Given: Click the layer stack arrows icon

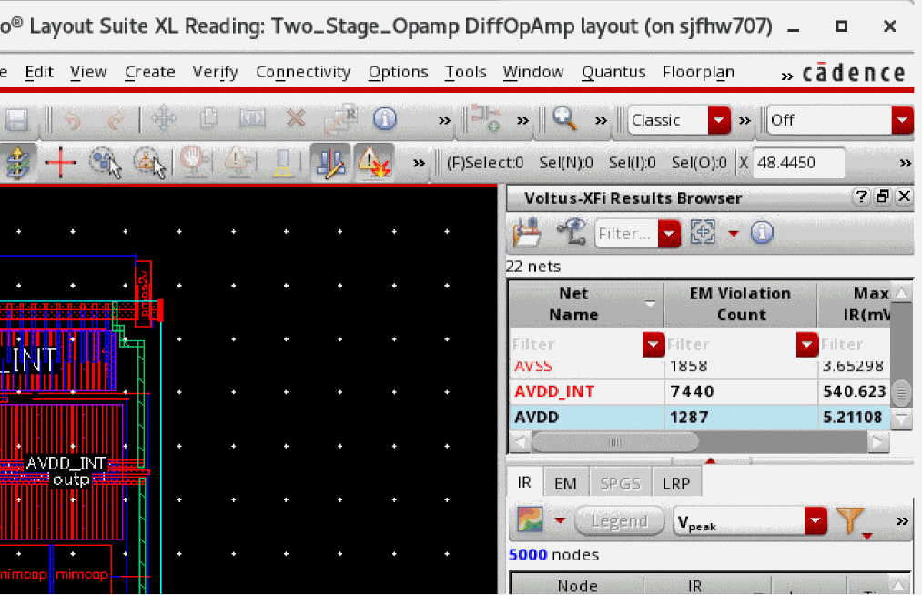Looking at the screenshot, I should (x=17, y=162).
